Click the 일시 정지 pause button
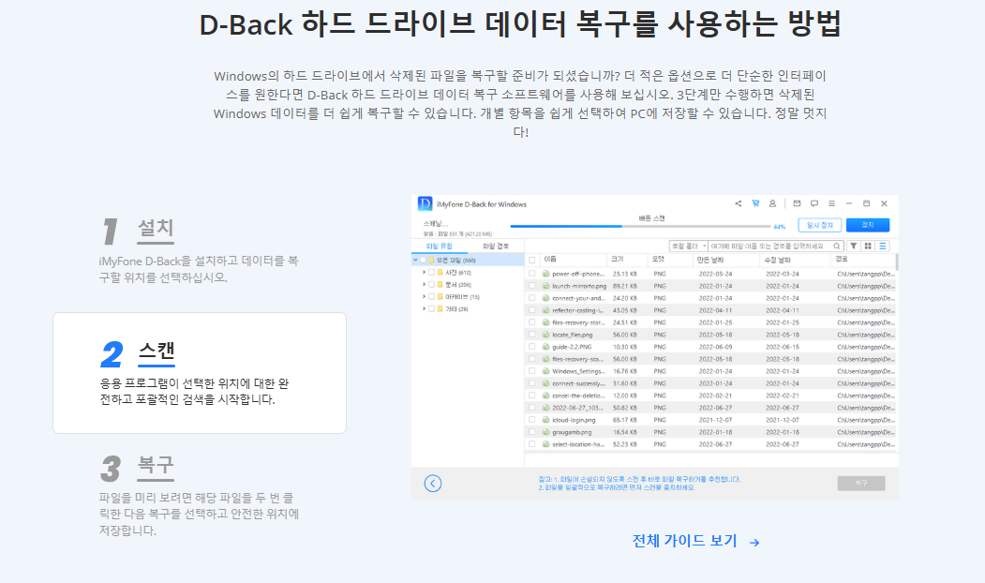The image size is (985, 583). (x=820, y=225)
